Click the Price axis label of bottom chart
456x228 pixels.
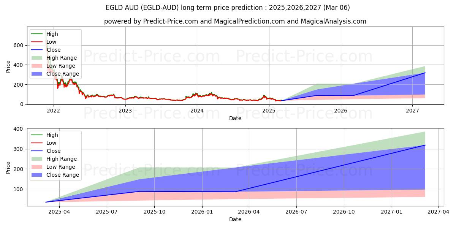click(x=8, y=167)
